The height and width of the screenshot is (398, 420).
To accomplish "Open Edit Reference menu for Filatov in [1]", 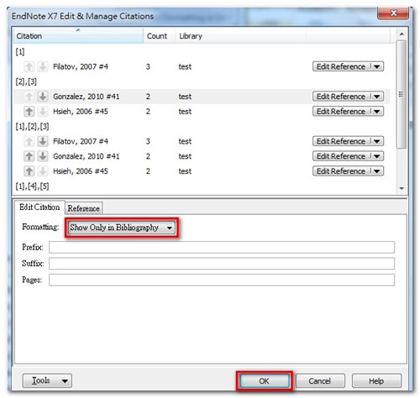I will click(x=377, y=66).
